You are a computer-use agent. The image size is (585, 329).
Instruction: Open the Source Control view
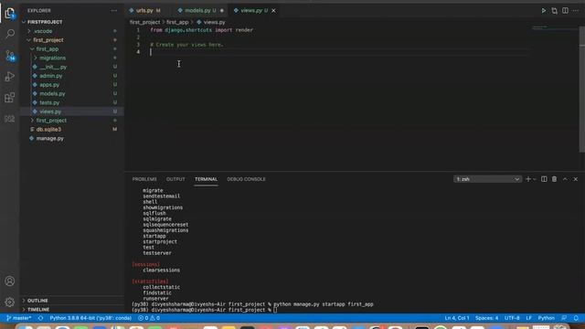pos(10,56)
